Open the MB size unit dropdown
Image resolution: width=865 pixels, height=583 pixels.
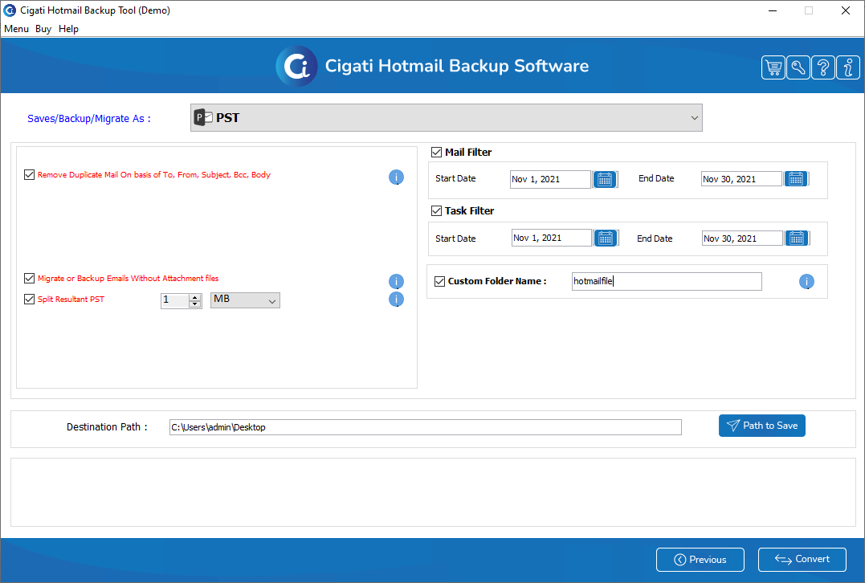tap(246, 300)
